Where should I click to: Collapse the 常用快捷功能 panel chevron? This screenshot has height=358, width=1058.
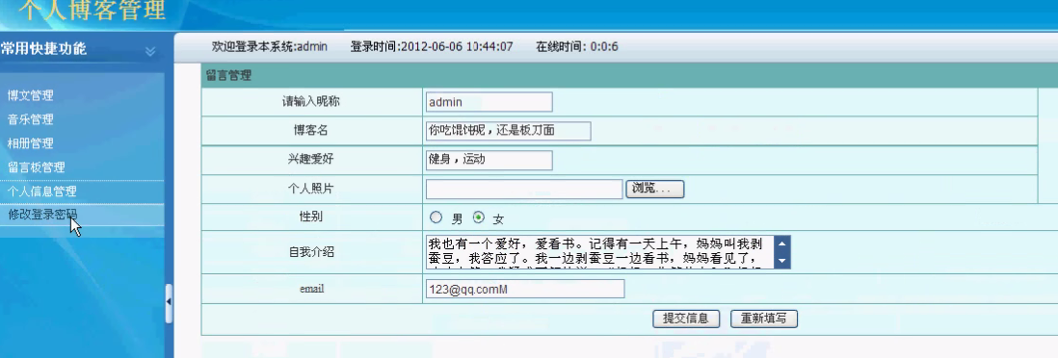[x=150, y=51]
